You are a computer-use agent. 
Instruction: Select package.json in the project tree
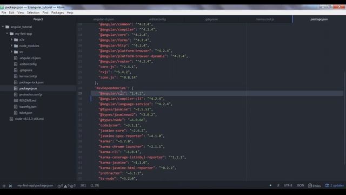28,88
